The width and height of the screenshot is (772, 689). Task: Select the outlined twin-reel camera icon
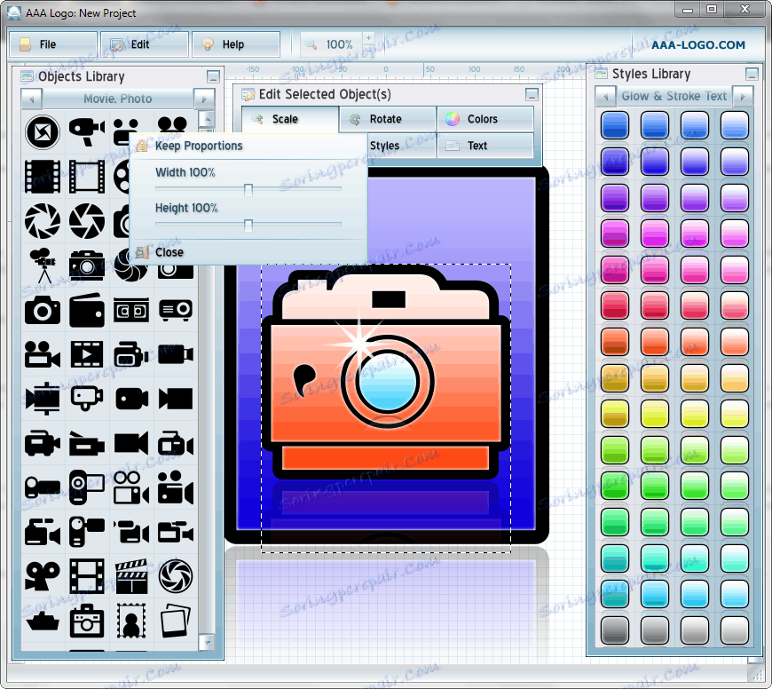click(x=131, y=487)
